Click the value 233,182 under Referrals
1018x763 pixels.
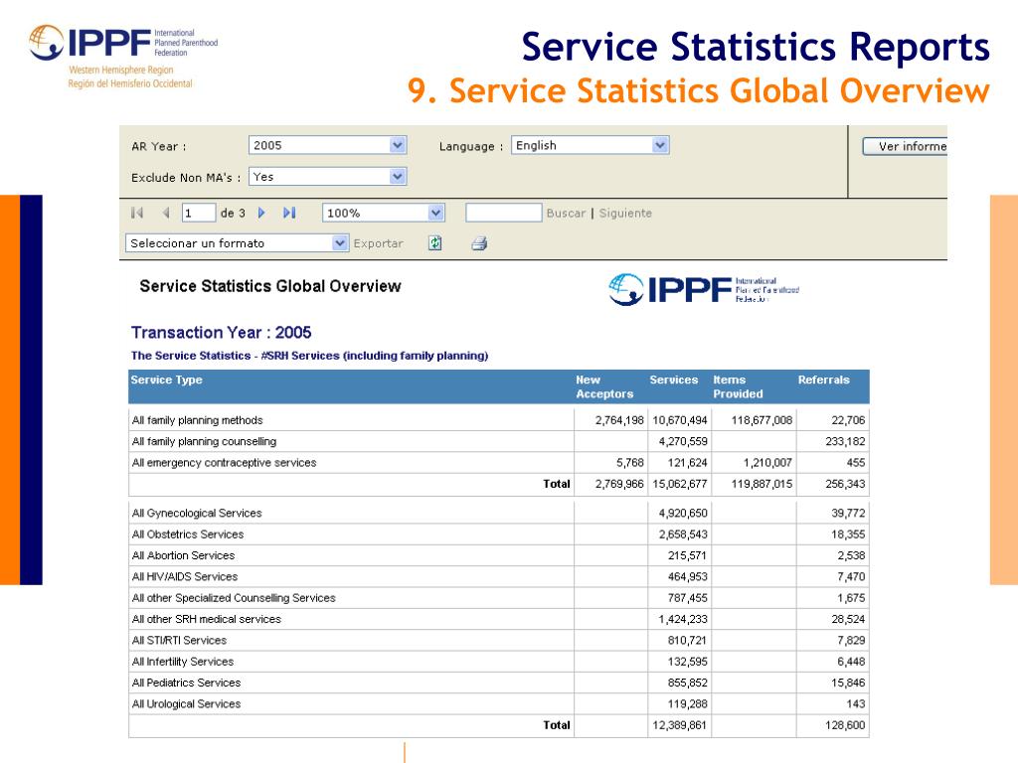click(845, 442)
